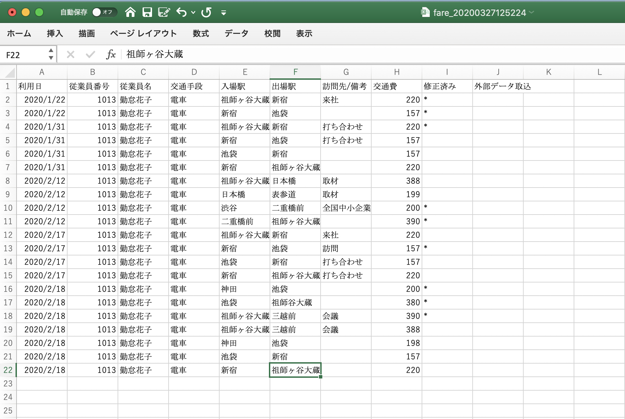Click the Excel file icon beside title
The height and width of the screenshot is (419, 625).
pos(425,13)
